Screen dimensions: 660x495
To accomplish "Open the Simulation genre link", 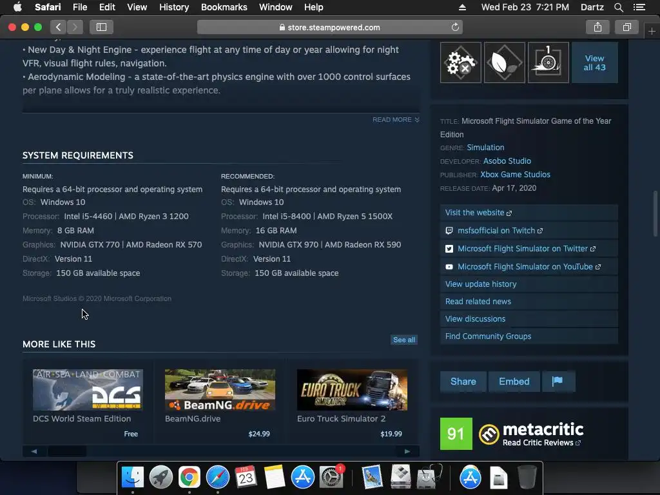I will (x=485, y=148).
